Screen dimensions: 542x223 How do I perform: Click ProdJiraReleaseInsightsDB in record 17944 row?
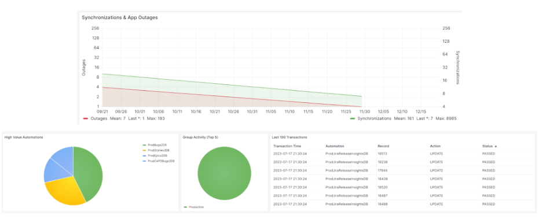tap(346, 170)
